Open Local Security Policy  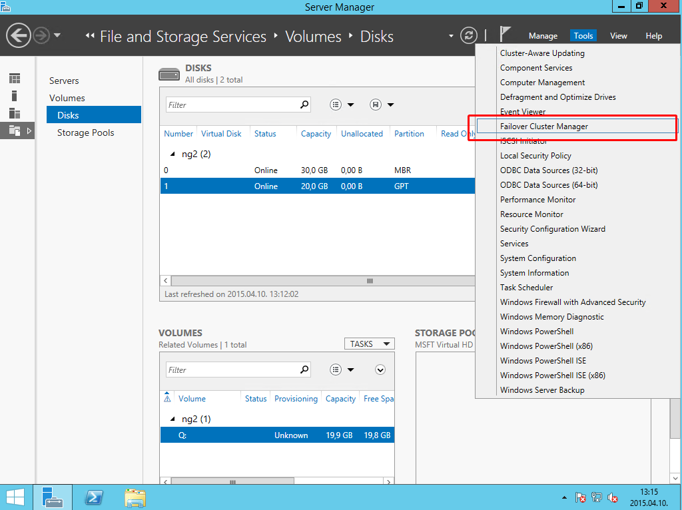(535, 156)
